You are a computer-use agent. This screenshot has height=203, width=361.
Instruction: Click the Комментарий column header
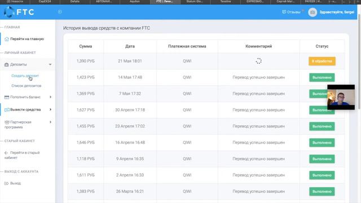(258, 46)
